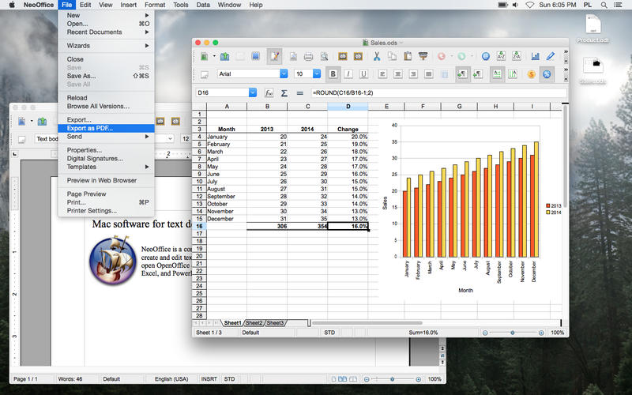
Task: Switch to the Sheet2 tab
Action: point(254,323)
